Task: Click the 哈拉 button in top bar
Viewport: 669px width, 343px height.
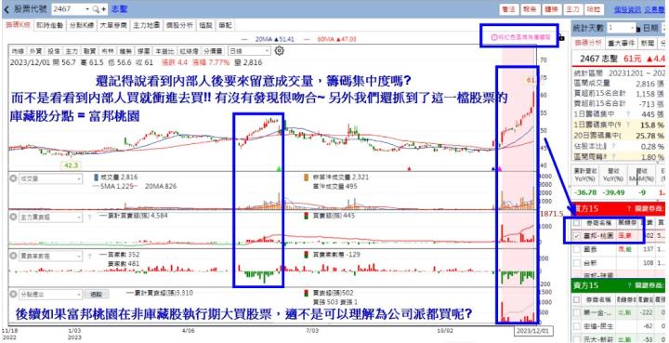Action: pyautogui.click(x=594, y=9)
